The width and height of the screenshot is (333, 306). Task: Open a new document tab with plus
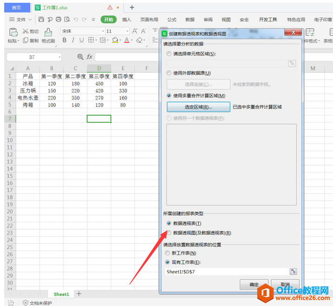point(132,7)
